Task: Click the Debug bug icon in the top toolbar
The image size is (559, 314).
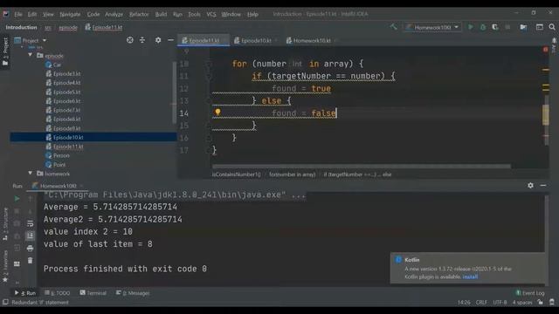Action: click(x=483, y=27)
